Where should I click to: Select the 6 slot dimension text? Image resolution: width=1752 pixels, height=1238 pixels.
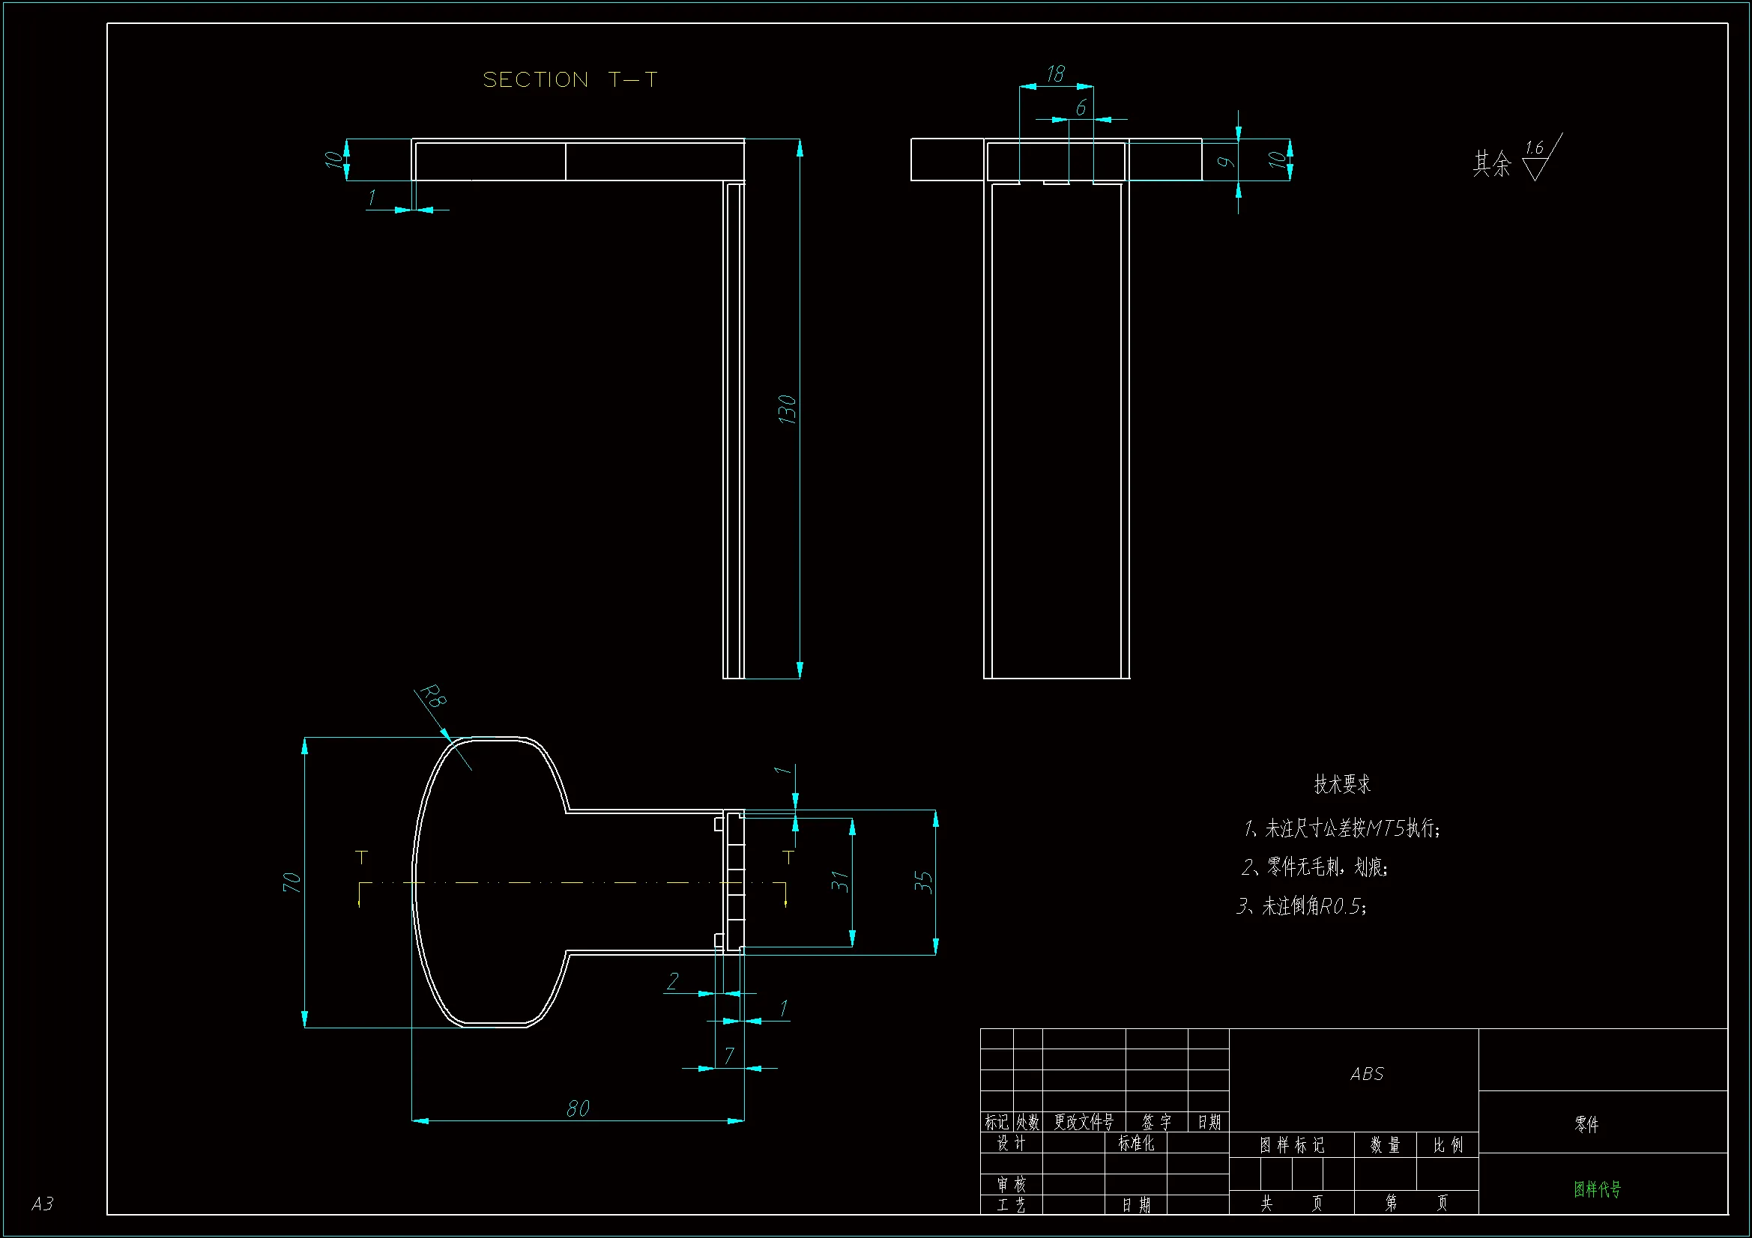pos(1081,109)
